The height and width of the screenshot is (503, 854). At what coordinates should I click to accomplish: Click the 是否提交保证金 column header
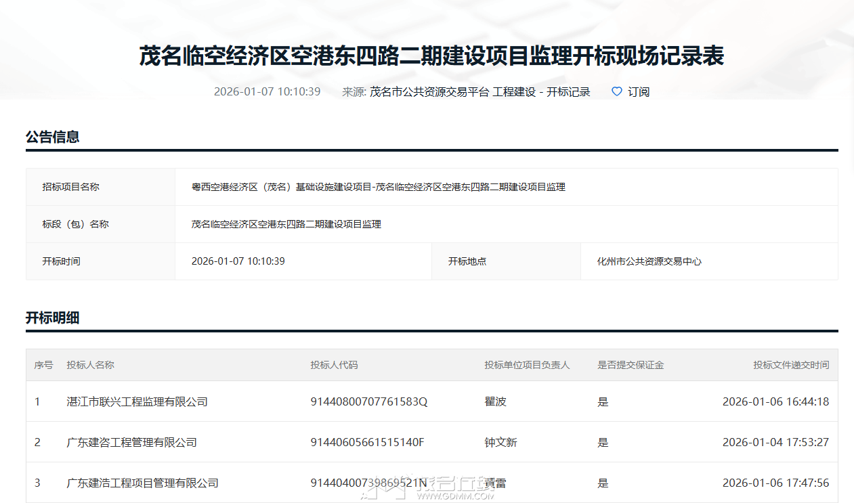point(630,365)
